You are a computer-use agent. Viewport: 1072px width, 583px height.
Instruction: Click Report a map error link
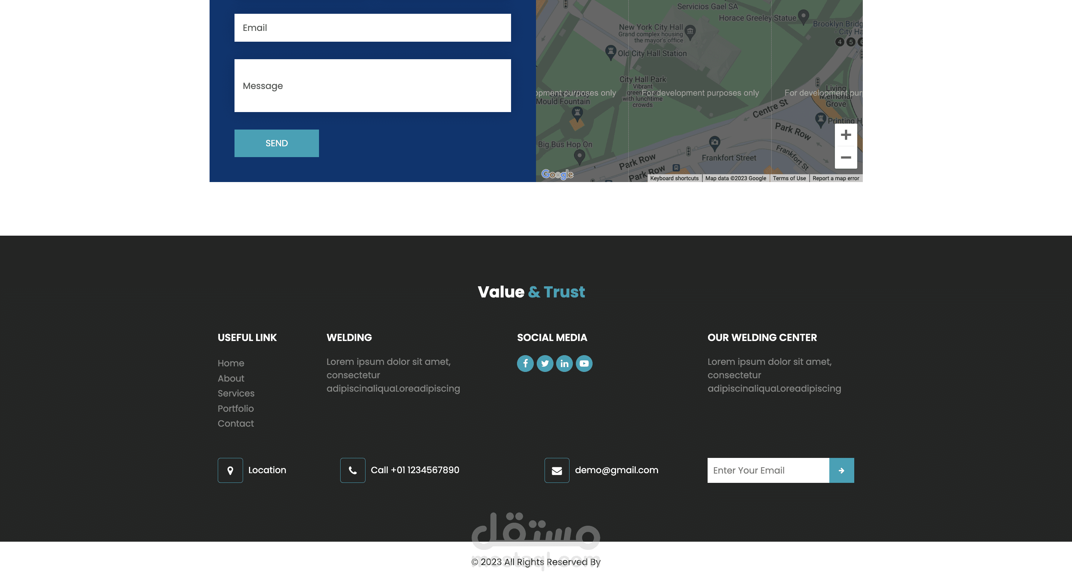tap(836, 178)
